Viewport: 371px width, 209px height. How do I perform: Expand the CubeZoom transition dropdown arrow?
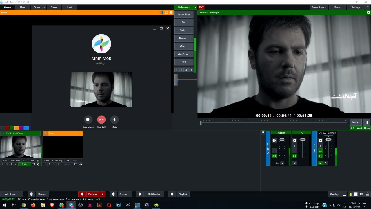point(192,54)
